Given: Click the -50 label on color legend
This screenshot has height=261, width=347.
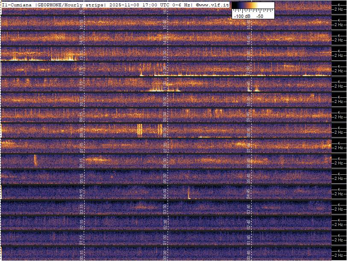Looking at the screenshot, I should [259, 16].
